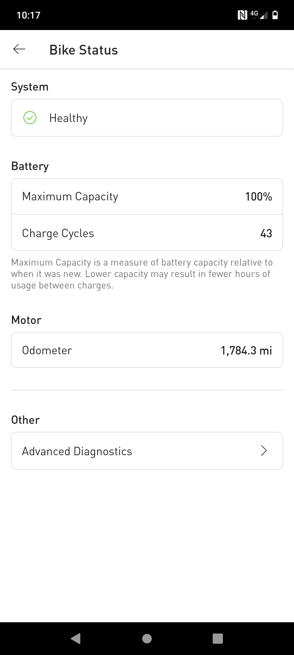The width and height of the screenshot is (294, 655).
Task: Tap the 43 charge cycles value
Action: [x=266, y=233]
